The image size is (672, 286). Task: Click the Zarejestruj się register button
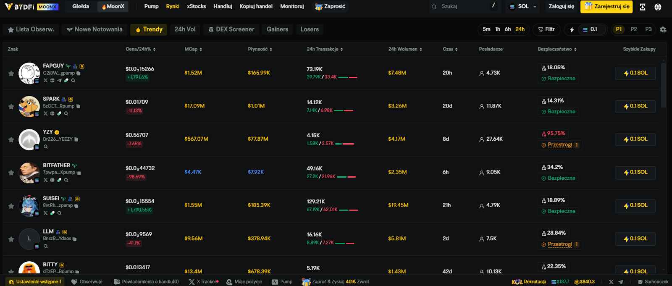pyautogui.click(x=606, y=7)
